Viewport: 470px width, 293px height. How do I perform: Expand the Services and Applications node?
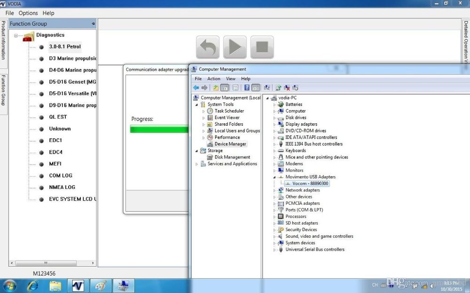(196, 164)
